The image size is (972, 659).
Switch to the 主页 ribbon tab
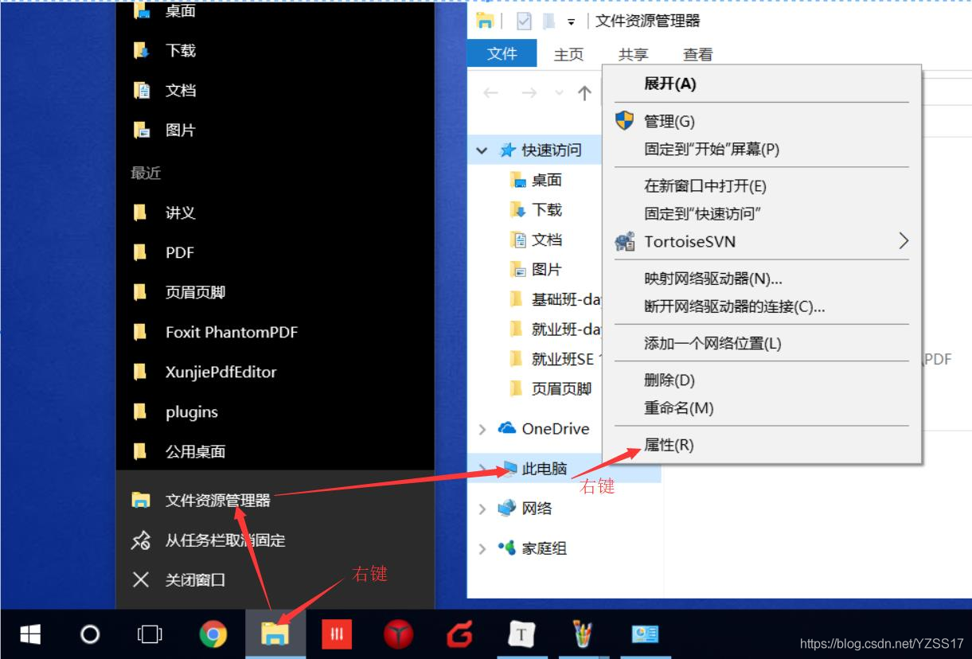(568, 54)
